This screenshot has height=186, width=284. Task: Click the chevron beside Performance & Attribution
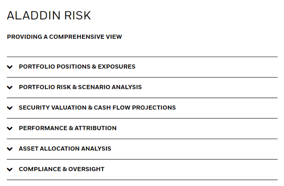point(10,129)
